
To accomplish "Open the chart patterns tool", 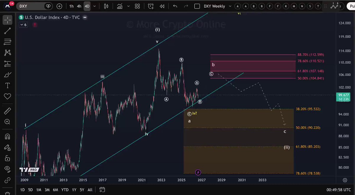I will (x=7, y=53).
